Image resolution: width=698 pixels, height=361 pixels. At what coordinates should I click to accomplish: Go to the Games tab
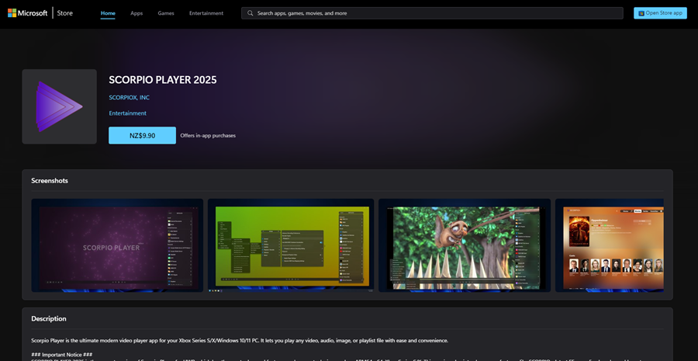tap(166, 13)
